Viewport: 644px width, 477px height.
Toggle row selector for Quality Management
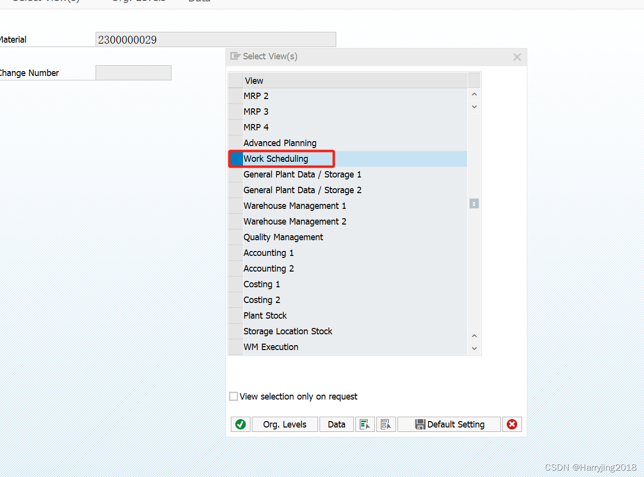click(236, 237)
